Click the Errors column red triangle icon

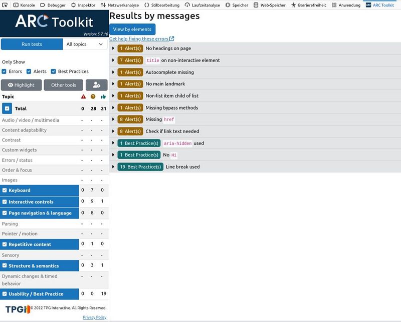point(83,96)
